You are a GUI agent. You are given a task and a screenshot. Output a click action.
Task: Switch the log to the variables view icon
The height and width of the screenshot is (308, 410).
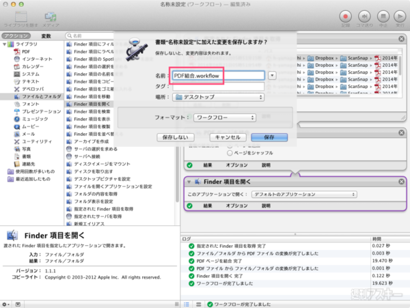tap(199, 305)
